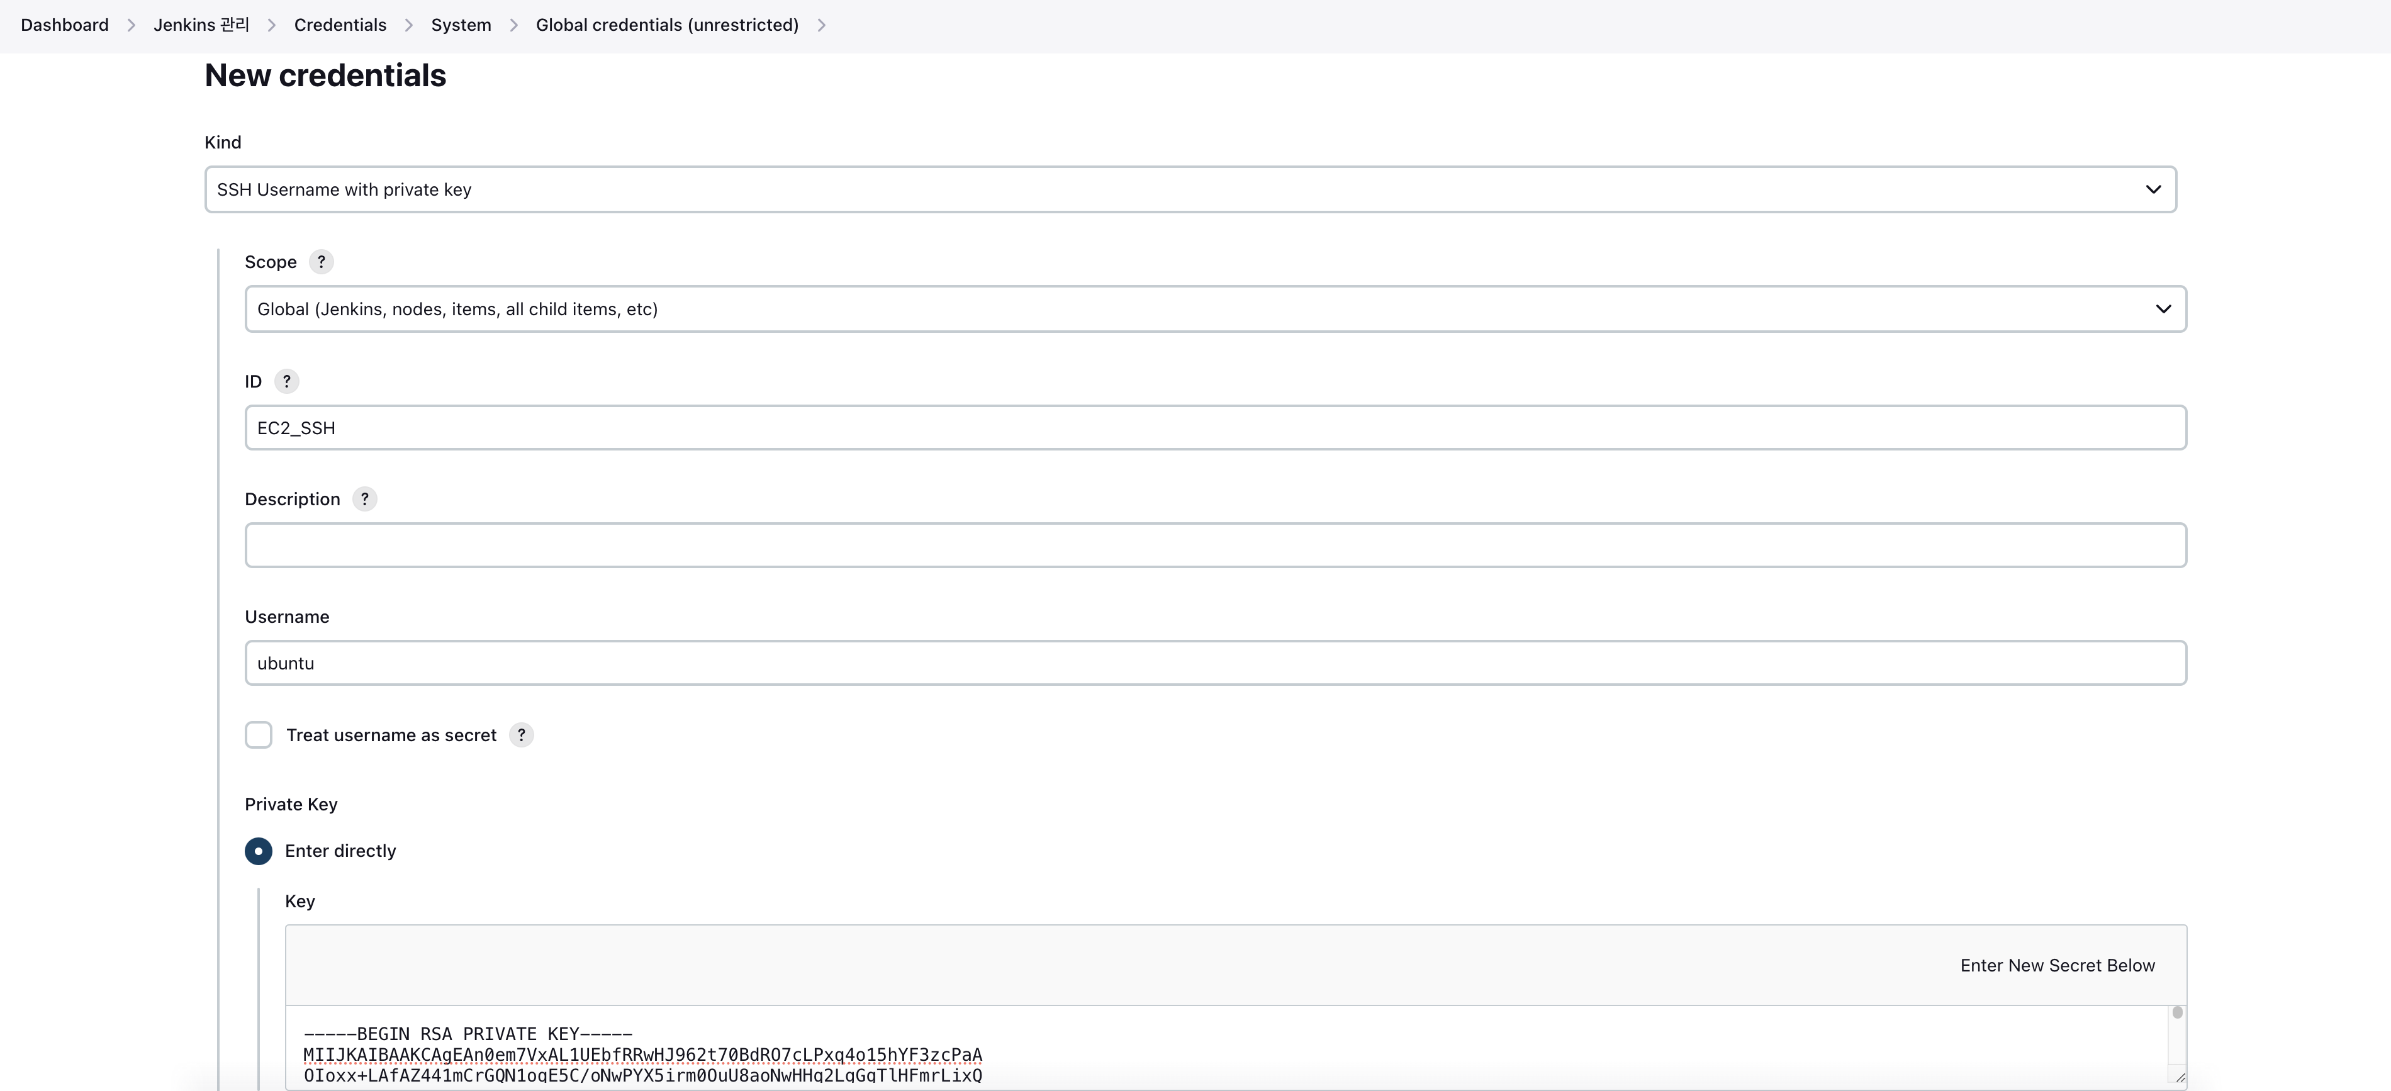This screenshot has width=2391, height=1091.
Task: Focus the empty Description input field
Action: (x=1215, y=545)
